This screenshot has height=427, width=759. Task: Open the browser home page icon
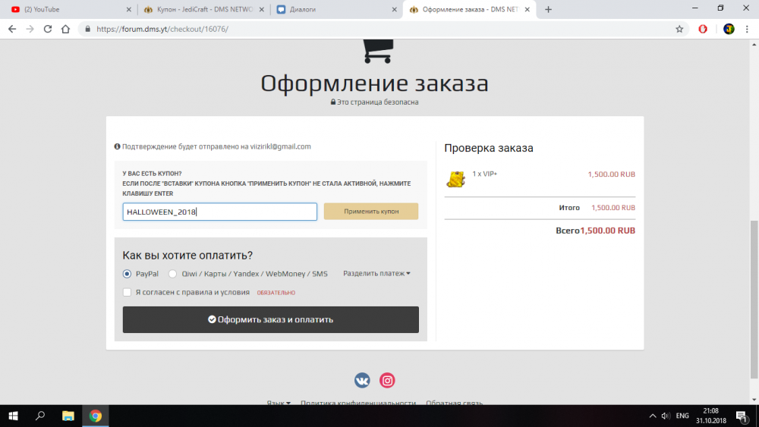(66, 29)
